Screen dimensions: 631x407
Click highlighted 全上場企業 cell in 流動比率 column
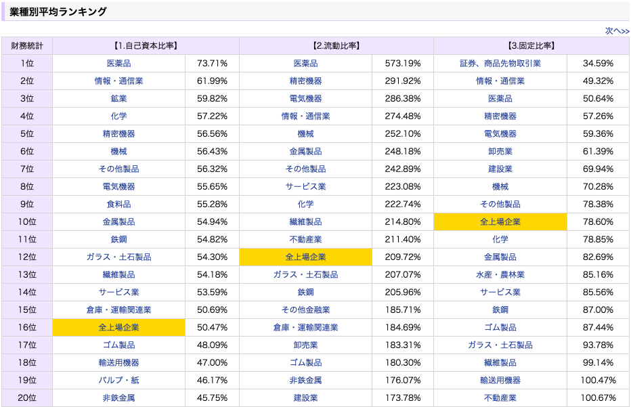305,257
